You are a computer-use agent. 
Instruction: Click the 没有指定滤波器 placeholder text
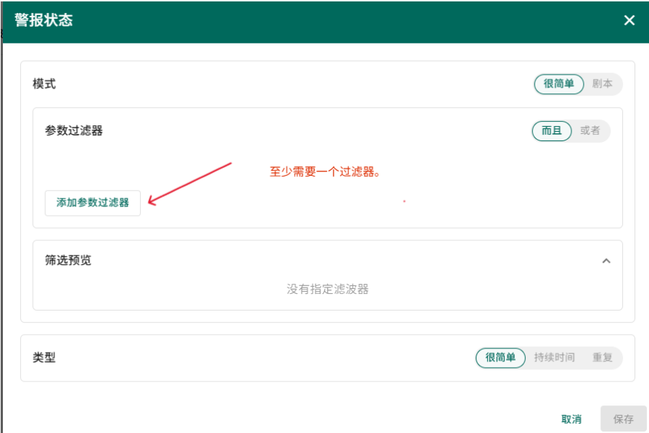click(x=328, y=289)
